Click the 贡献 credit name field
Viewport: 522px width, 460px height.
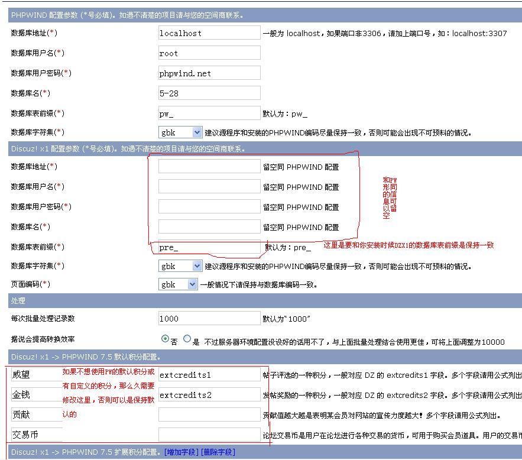pyautogui.click(x=37, y=414)
